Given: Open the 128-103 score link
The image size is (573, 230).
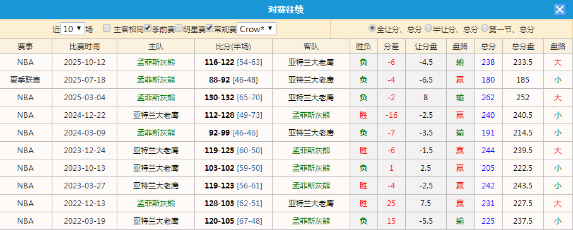Looking at the screenshot, I should tap(219, 204).
